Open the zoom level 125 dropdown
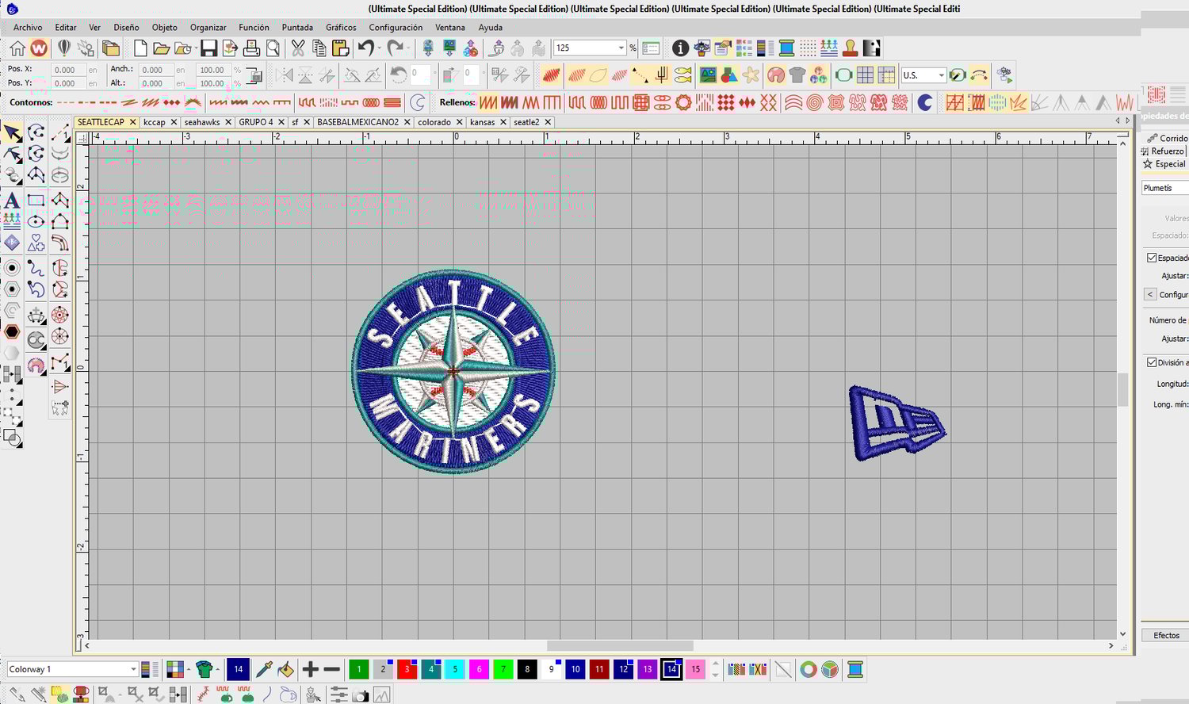The height and width of the screenshot is (704, 1189). pyautogui.click(x=621, y=48)
